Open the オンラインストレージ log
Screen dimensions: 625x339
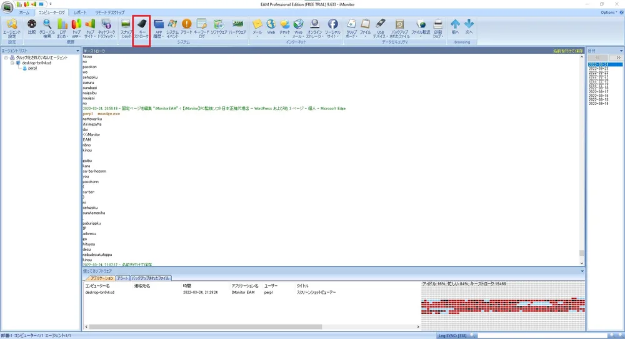point(314,28)
